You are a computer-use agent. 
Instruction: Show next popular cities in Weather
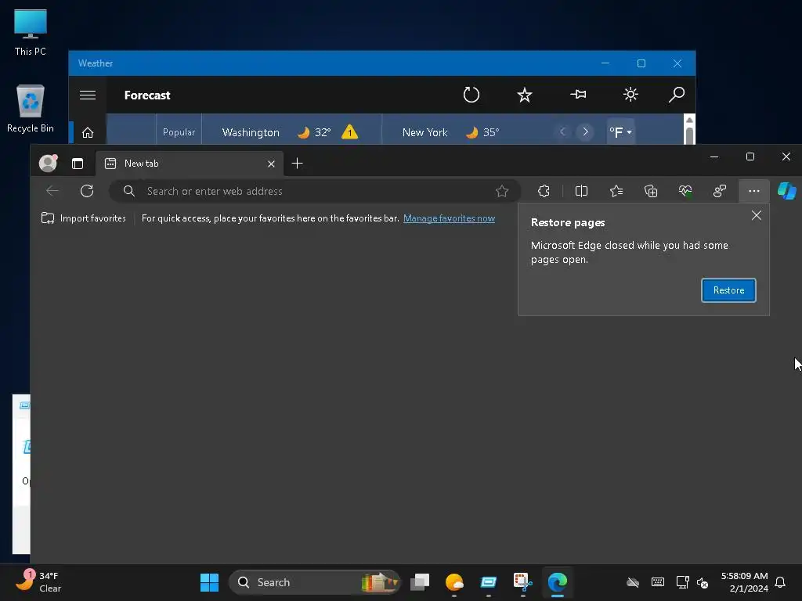(x=585, y=131)
